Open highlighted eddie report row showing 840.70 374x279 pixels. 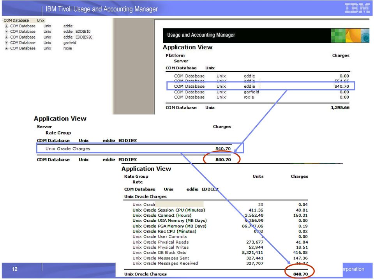(x=261, y=86)
